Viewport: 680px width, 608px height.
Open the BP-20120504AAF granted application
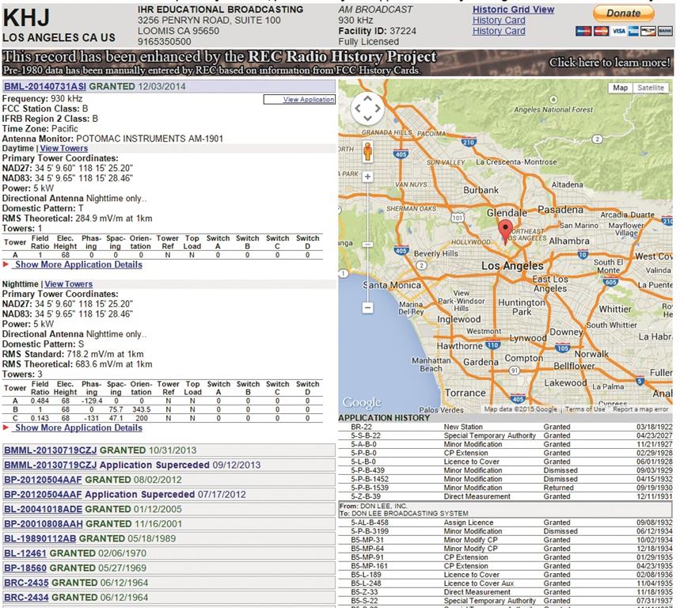[44, 480]
